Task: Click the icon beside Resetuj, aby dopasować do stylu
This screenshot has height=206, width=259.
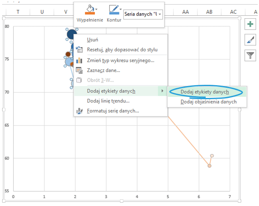Action: click(x=79, y=50)
